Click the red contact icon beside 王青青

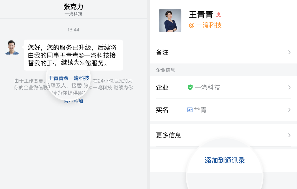[x=219, y=15]
